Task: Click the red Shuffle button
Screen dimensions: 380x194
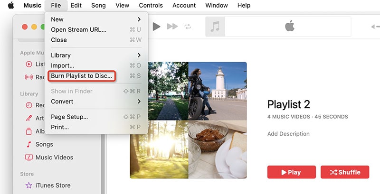Action: [345, 172]
